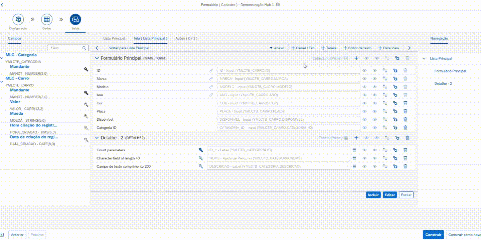Screen dimensions: 481x240
Task: Collapse the Formulário Principal section
Action: [97, 58]
